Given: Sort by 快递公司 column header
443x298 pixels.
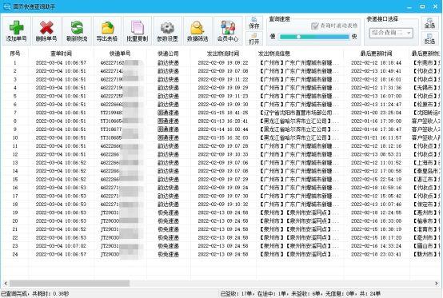Looking at the screenshot, I should 168,54.
